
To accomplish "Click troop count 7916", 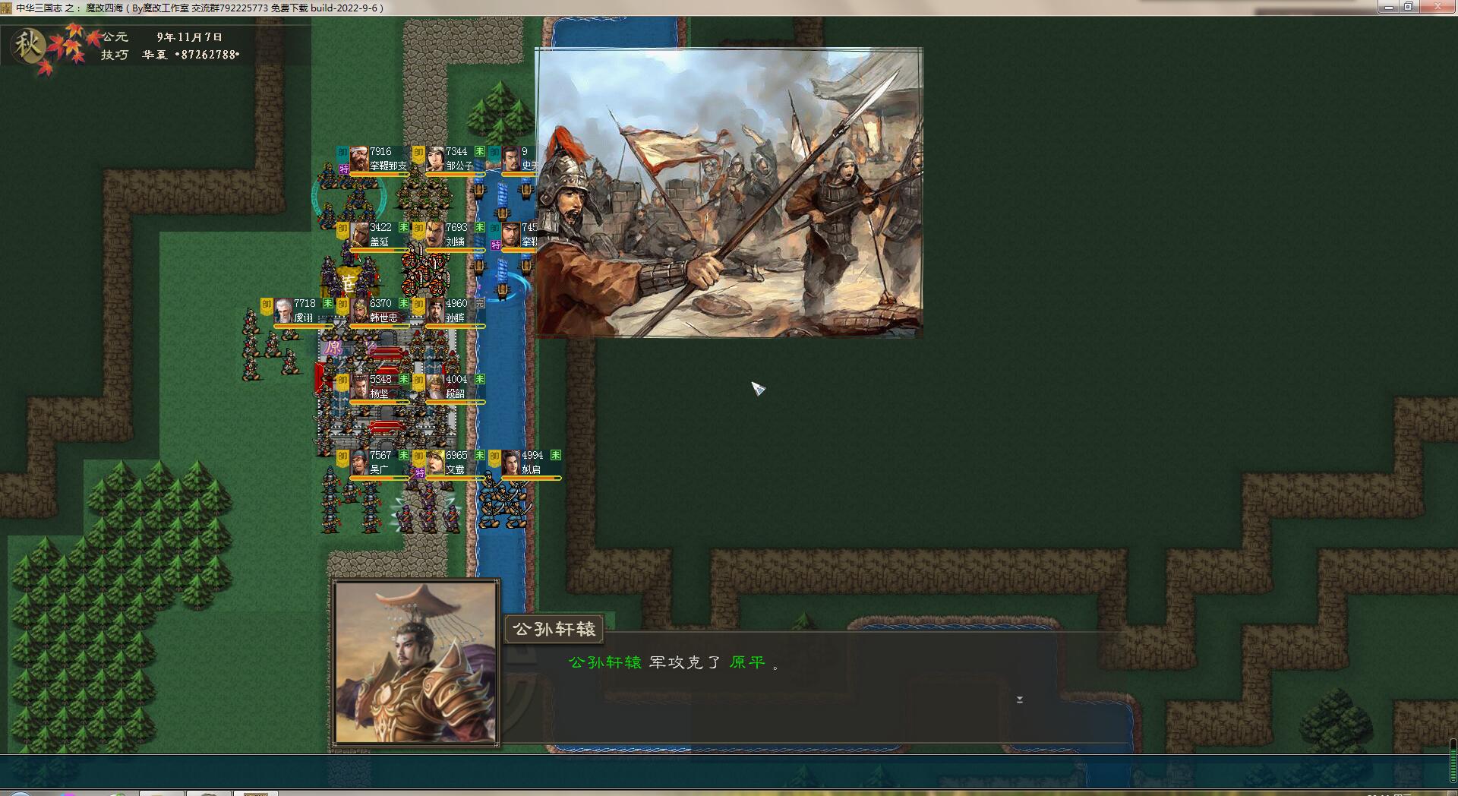I will [380, 151].
